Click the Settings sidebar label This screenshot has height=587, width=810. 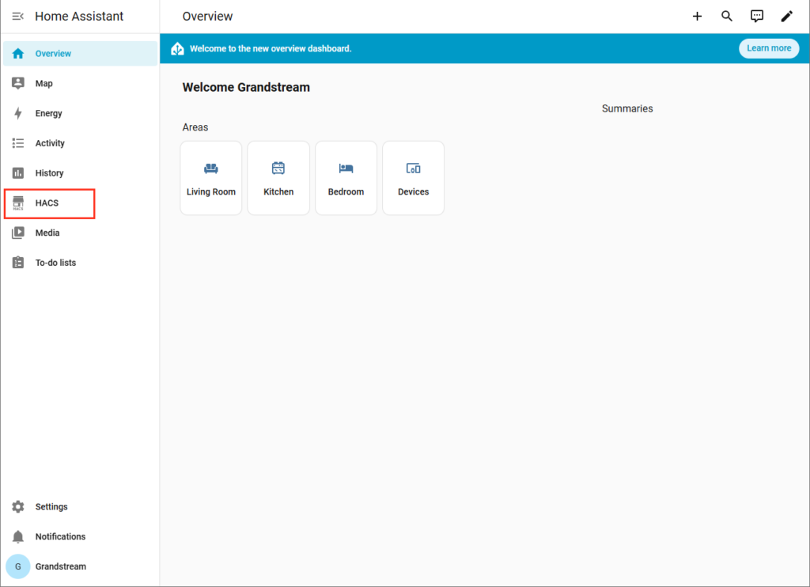[x=51, y=507]
